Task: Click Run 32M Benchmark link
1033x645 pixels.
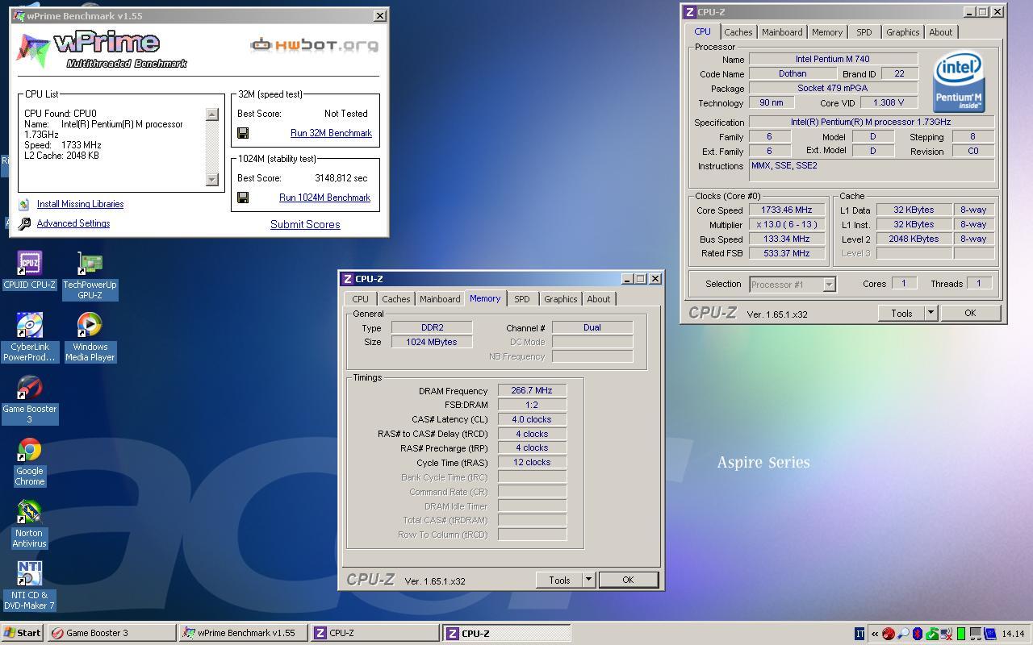Action: 331,133
